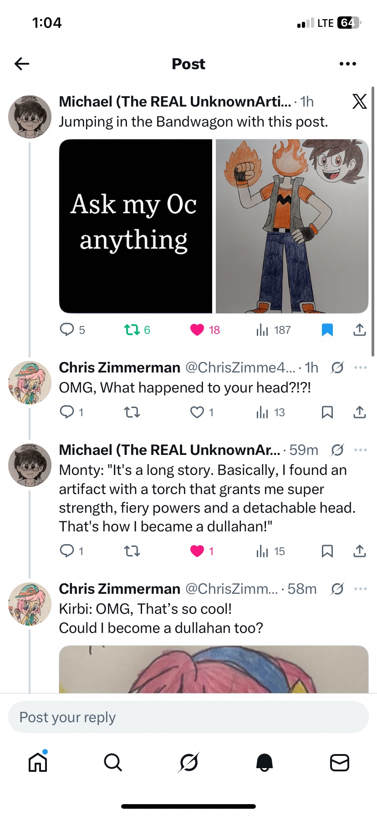Viewport: 377px width, 816px height.
Task: Open Chris Zimmerman's profile name link
Action: [x=120, y=367]
